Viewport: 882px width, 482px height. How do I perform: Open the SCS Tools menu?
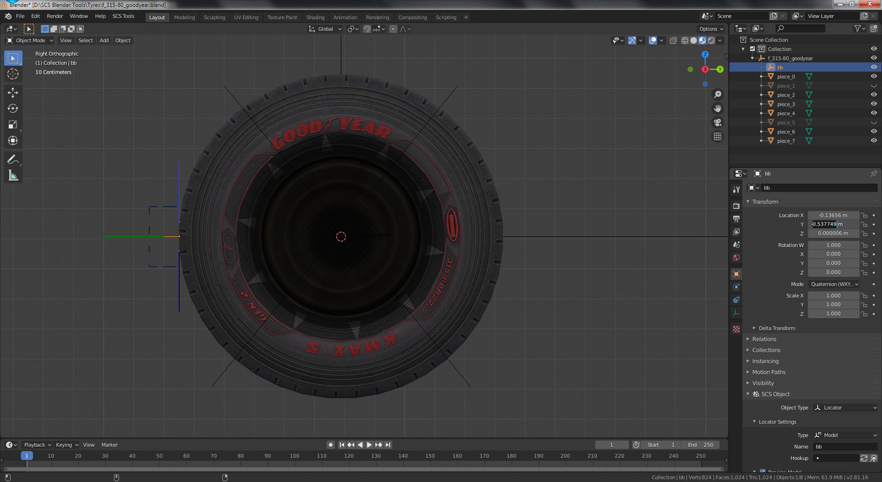tap(123, 16)
